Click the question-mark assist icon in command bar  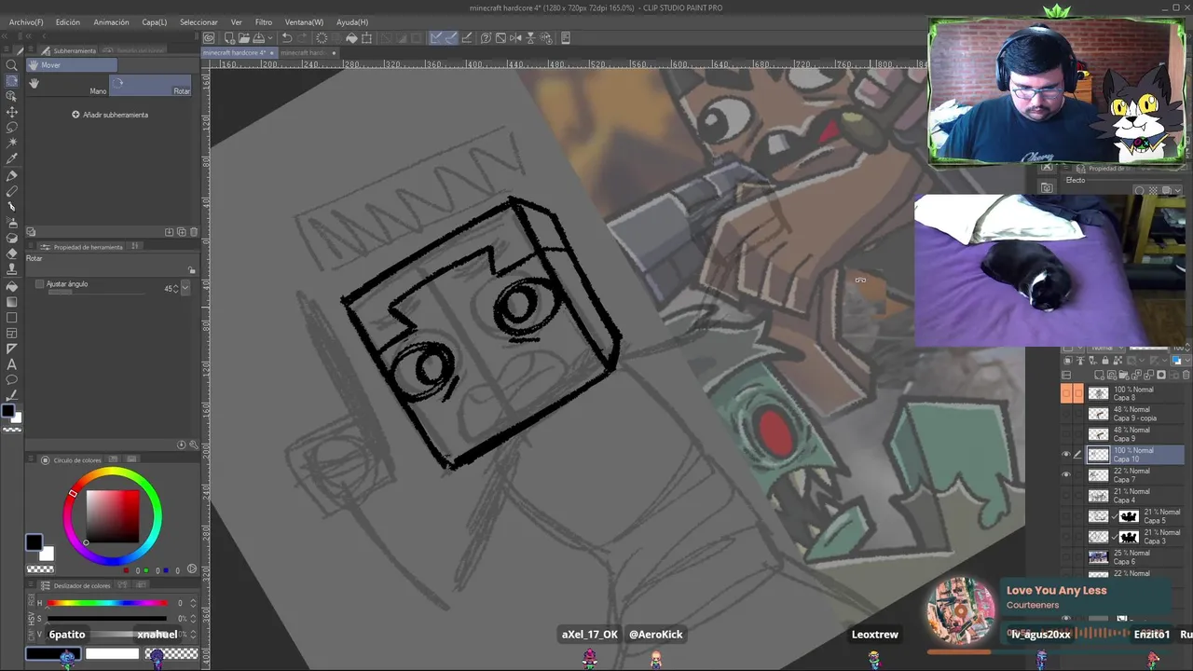[x=487, y=38]
